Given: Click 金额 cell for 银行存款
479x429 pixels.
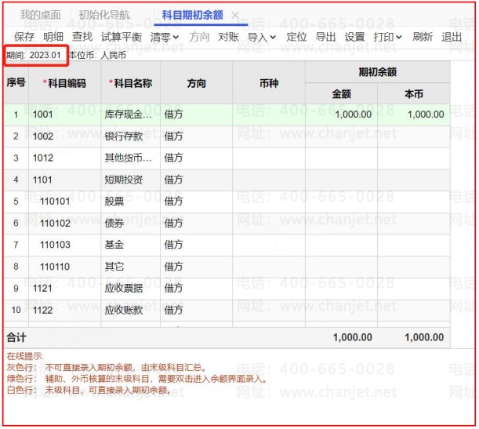Looking at the screenshot, I should point(341,136).
